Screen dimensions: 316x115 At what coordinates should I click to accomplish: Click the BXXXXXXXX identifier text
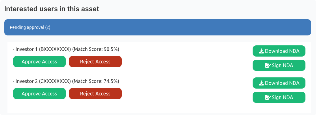pos(55,49)
